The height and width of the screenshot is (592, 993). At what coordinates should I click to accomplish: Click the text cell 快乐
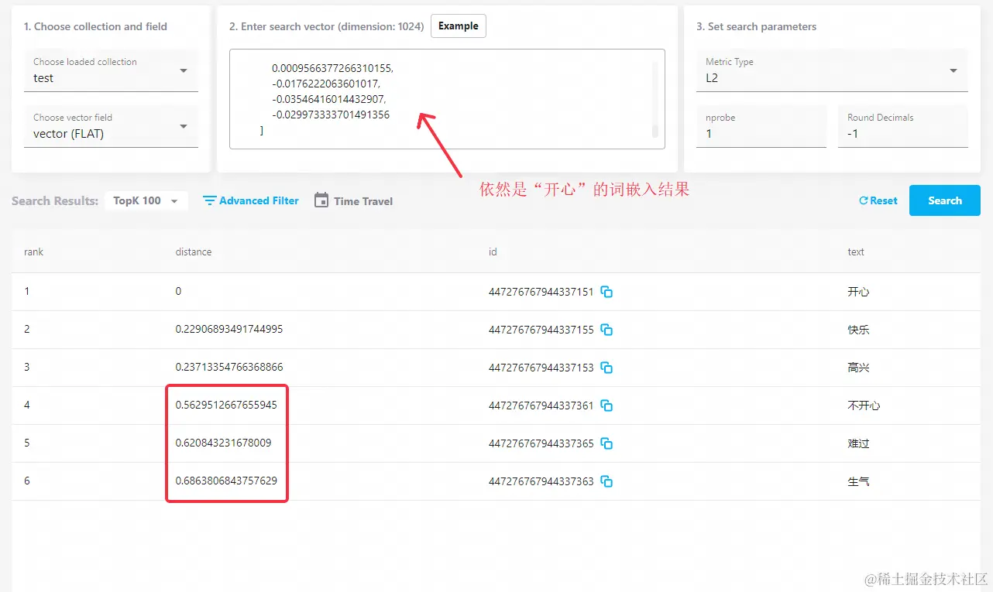tap(859, 330)
